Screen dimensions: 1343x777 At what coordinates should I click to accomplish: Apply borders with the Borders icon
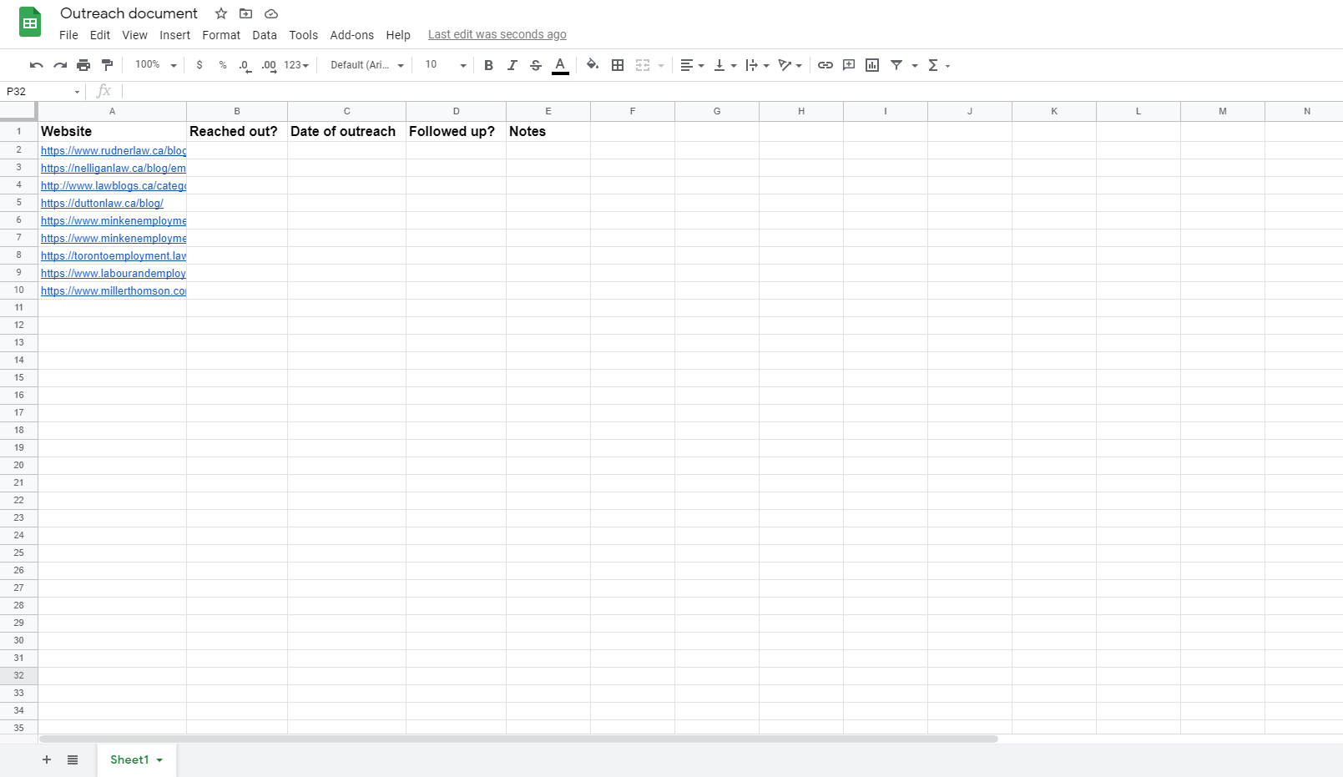618,64
